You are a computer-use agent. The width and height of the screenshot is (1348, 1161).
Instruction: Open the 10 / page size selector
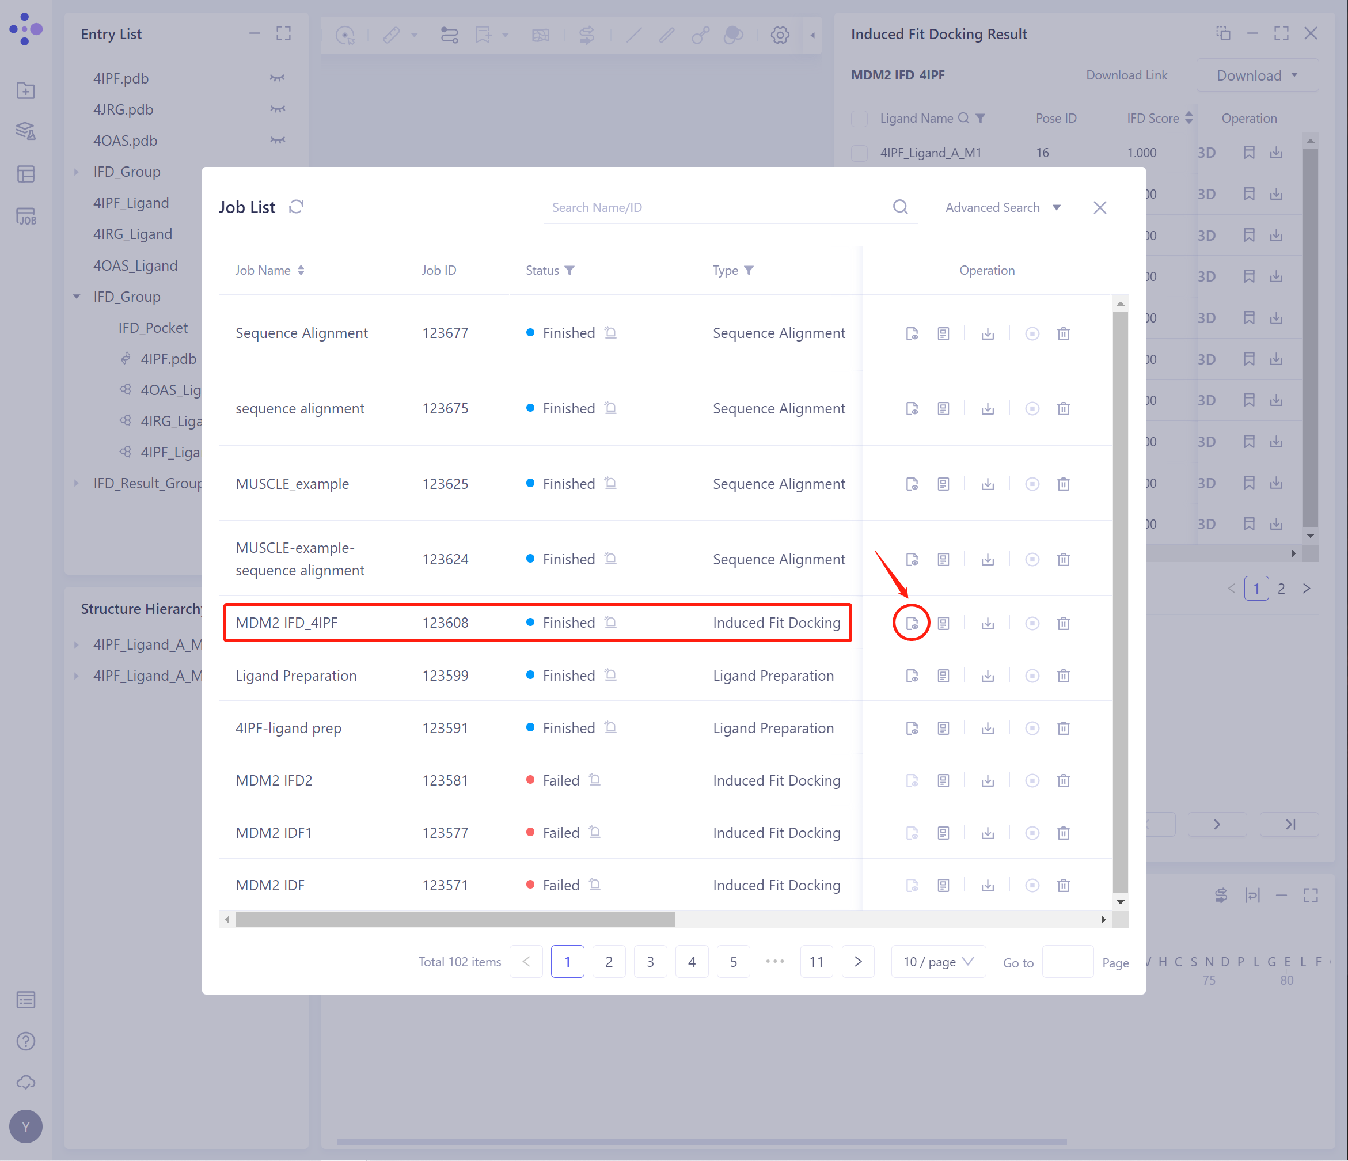click(x=937, y=961)
